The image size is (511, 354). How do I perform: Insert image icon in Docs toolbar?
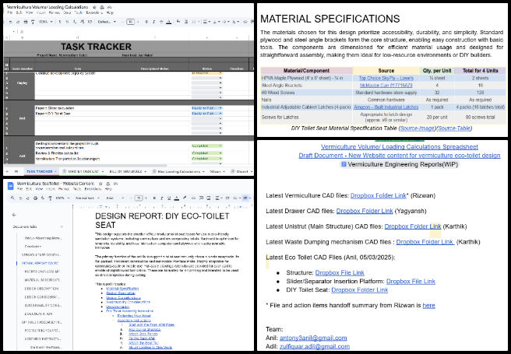[208, 198]
